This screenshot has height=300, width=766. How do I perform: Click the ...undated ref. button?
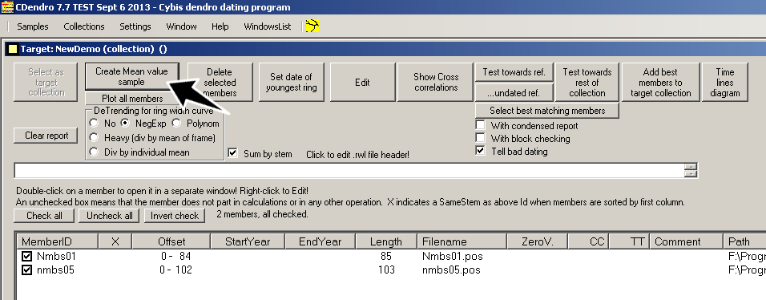[514, 92]
